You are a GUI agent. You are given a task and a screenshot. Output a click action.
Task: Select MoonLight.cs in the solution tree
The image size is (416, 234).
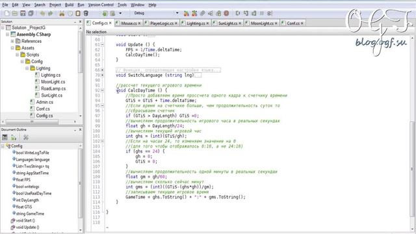[x=53, y=82]
